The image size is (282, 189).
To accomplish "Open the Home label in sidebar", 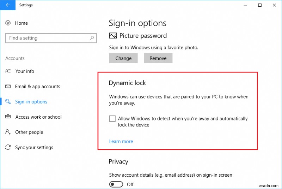I will coord(22,23).
